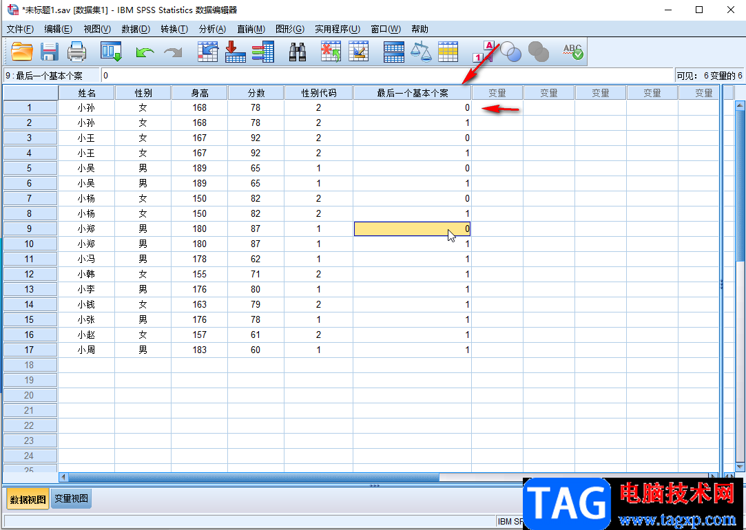The height and width of the screenshot is (530, 746).
Task: Select the highlighted cell in row 9
Action: click(x=412, y=229)
